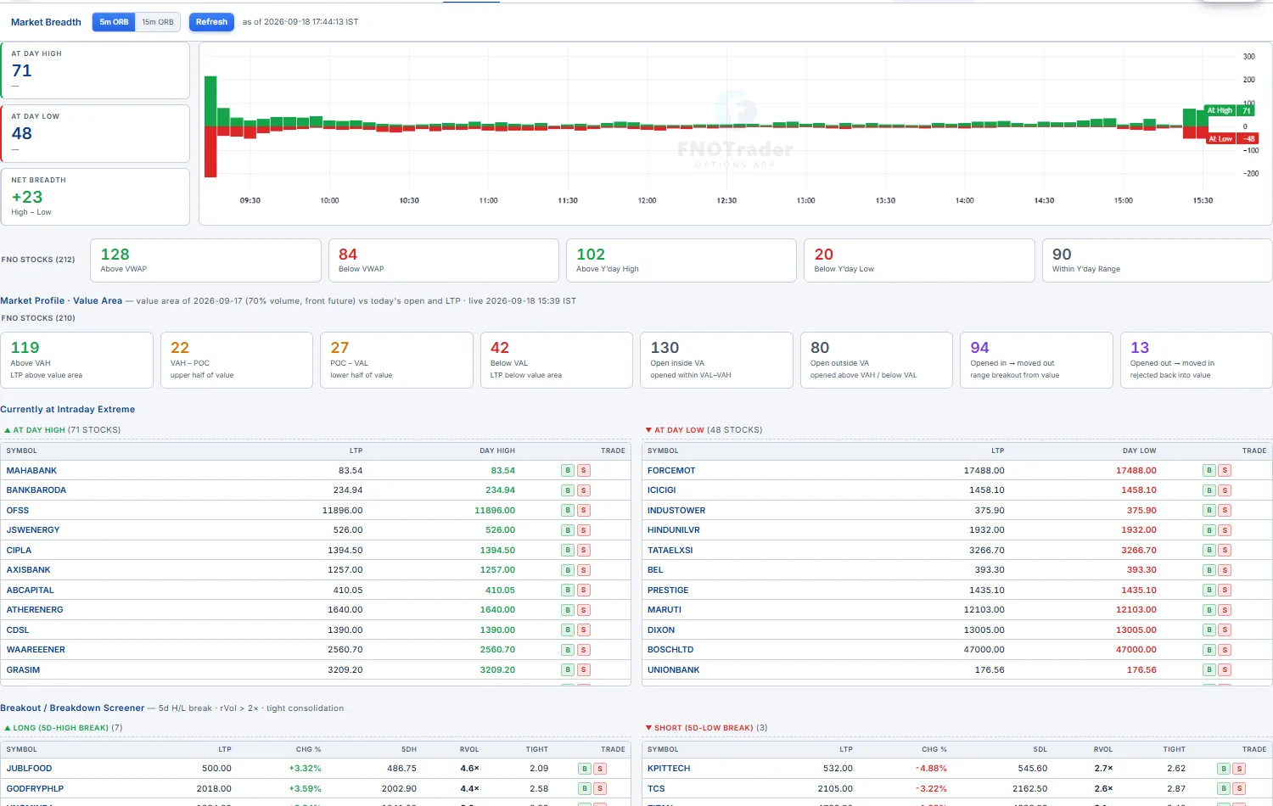Open the 13 Opened out moved in card
The width and height of the screenshot is (1273, 806).
1197,361
